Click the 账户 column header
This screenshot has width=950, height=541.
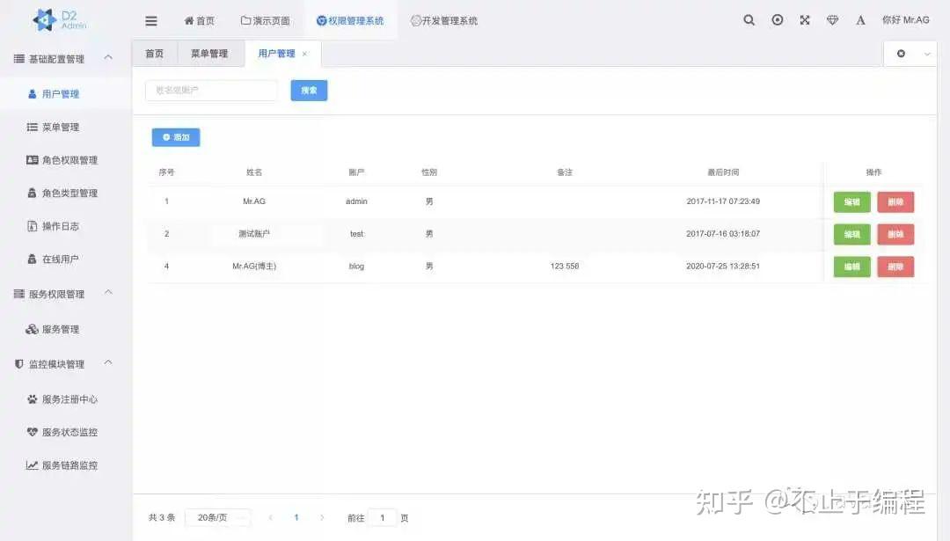click(356, 172)
